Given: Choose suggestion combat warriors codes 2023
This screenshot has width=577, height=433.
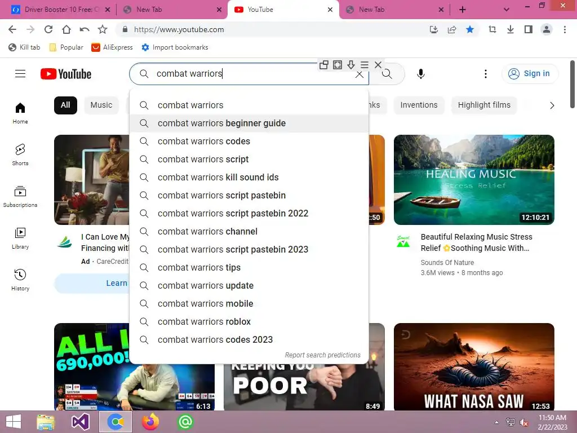Looking at the screenshot, I should [x=249, y=339].
